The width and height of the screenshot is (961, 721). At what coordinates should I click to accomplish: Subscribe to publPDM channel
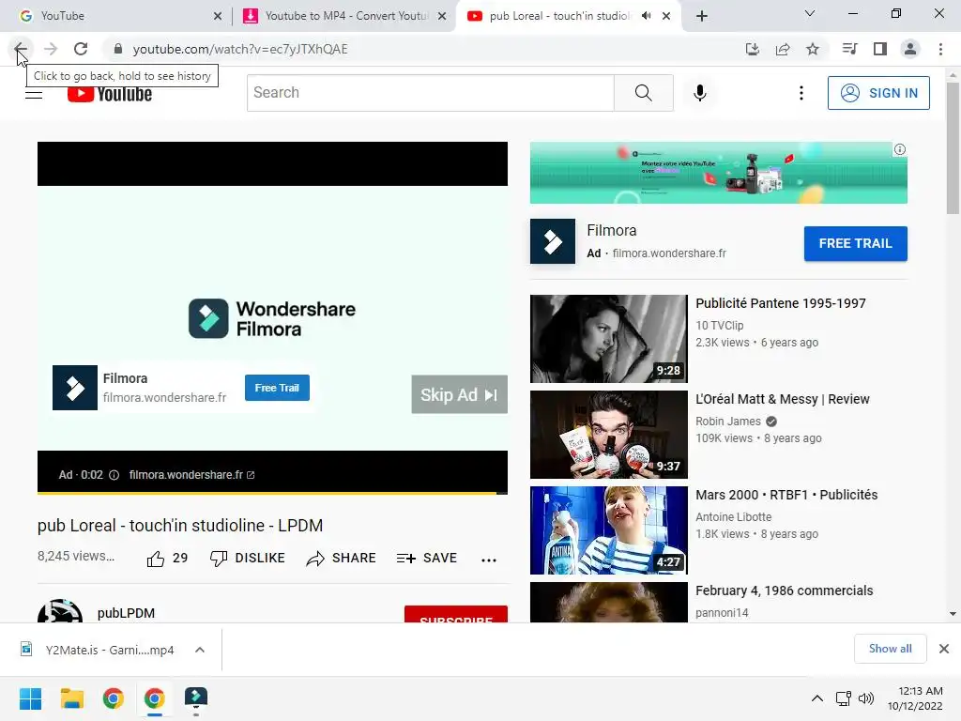[x=455, y=614]
